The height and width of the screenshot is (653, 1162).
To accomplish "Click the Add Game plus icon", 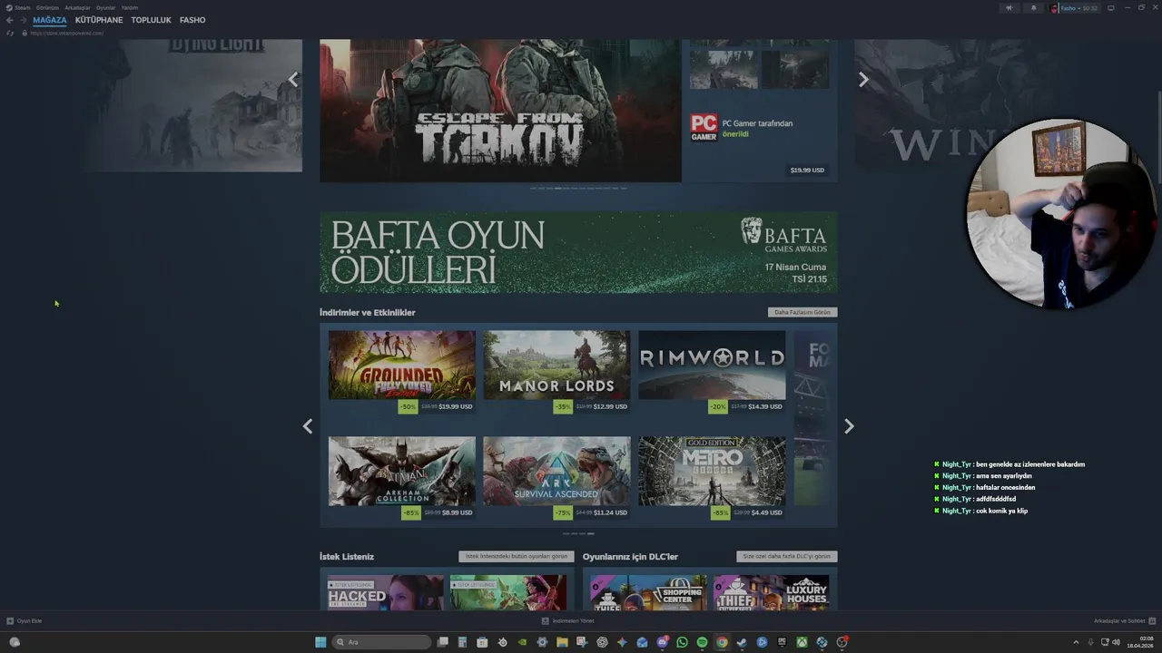I will (10, 621).
